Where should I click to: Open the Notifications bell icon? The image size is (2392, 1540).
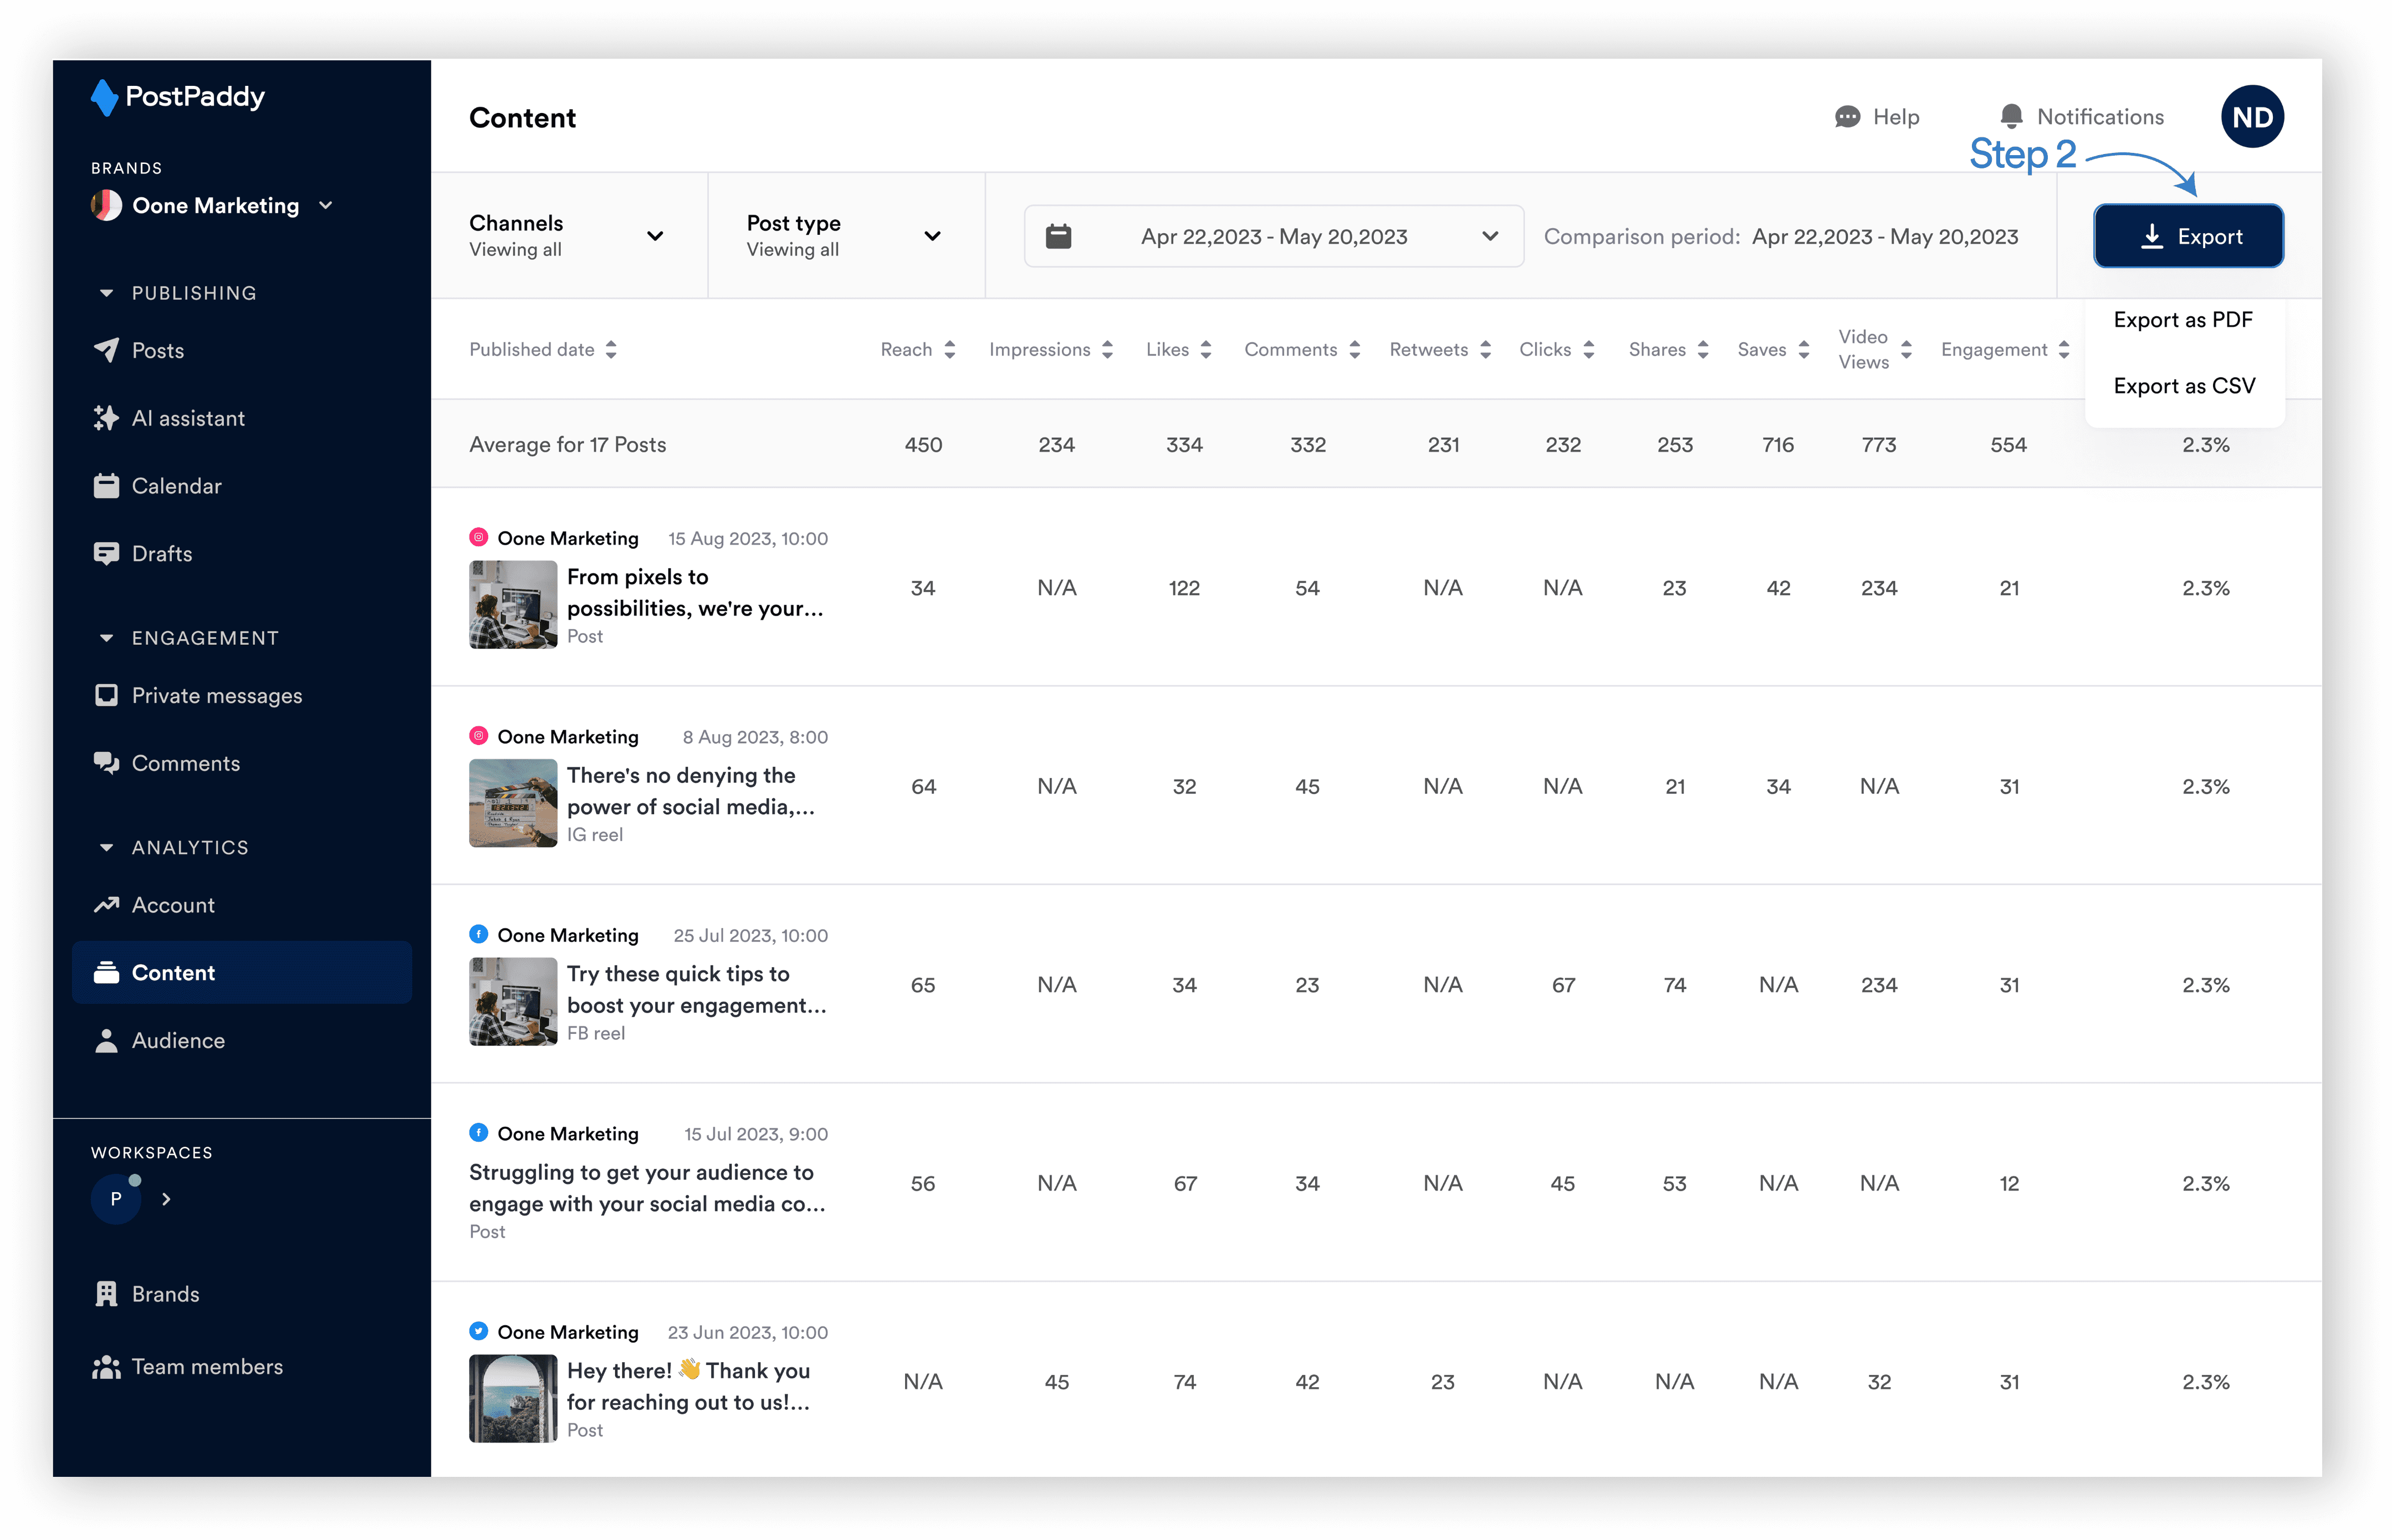pos(2011,117)
